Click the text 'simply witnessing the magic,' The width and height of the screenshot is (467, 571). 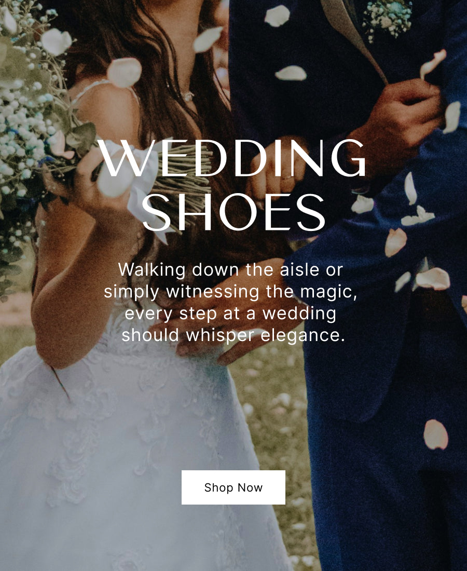coord(231,292)
